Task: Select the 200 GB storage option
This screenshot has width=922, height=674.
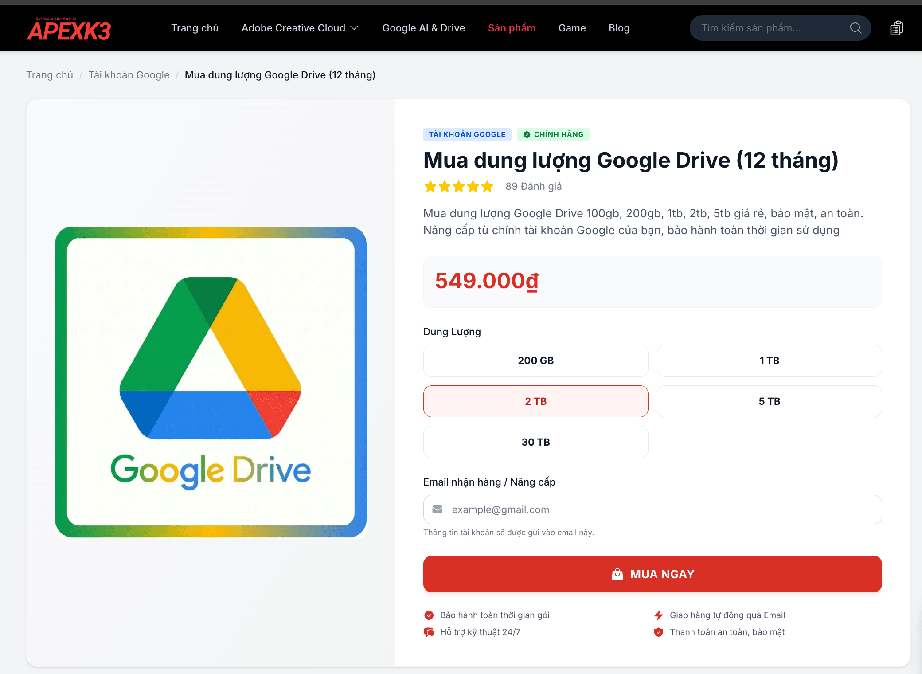Action: tap(535, 361)
